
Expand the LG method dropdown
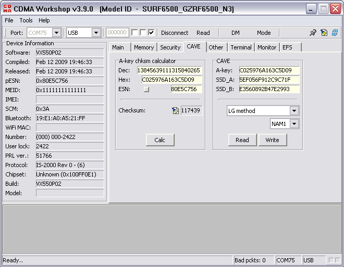294,111
